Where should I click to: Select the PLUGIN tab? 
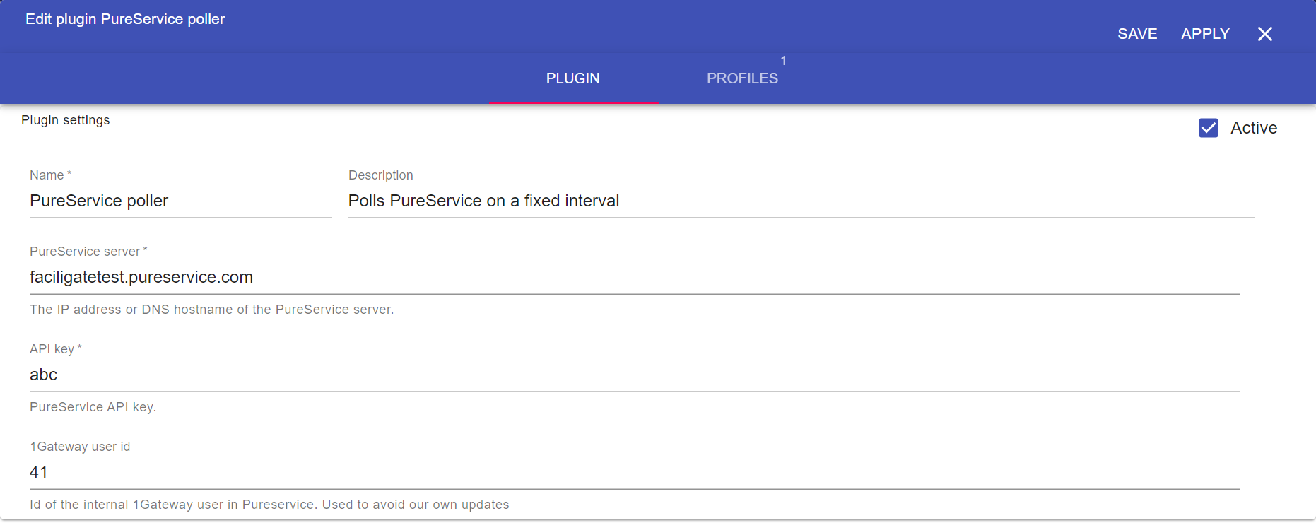tap(572, 78)
